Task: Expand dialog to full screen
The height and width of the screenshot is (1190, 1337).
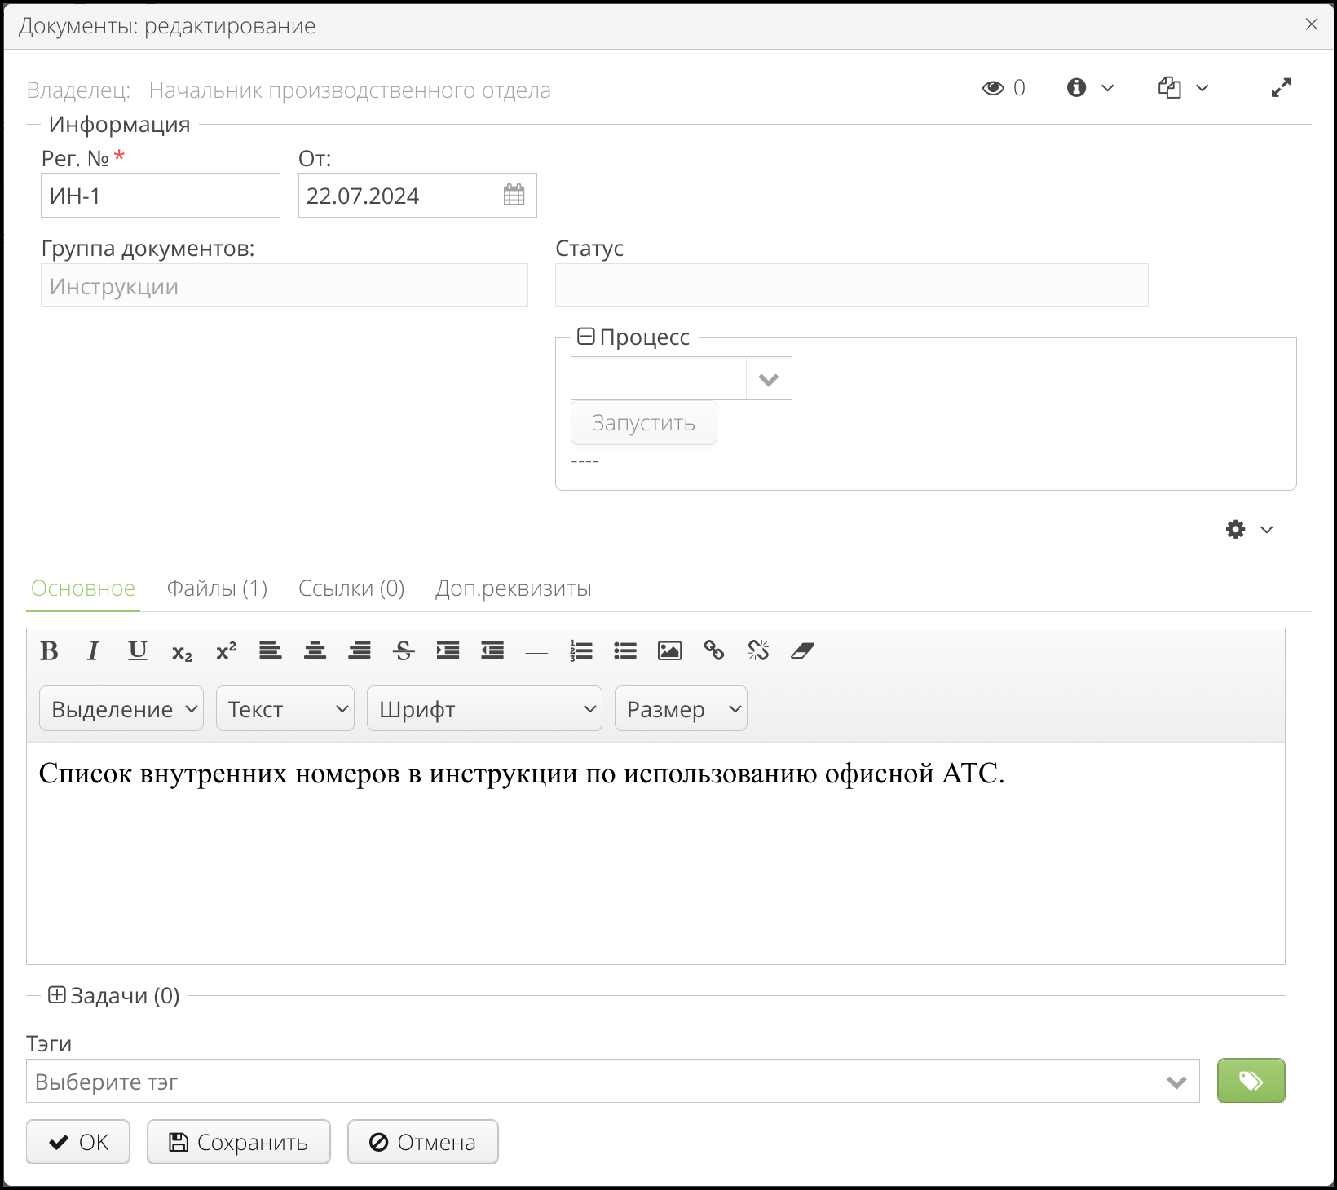Action: pyautogui.click(x=1281, y=88)
